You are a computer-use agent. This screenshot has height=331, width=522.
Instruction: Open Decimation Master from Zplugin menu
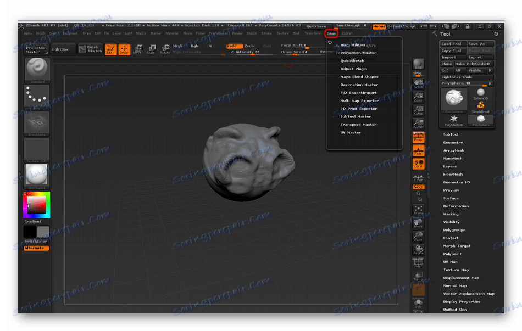tap(359, 85)
